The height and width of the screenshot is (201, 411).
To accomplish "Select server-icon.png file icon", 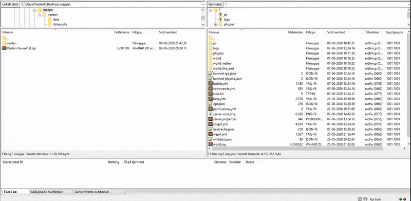I will click(210, 114).
